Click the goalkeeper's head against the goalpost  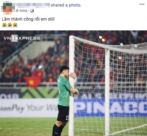coord(64,71)
